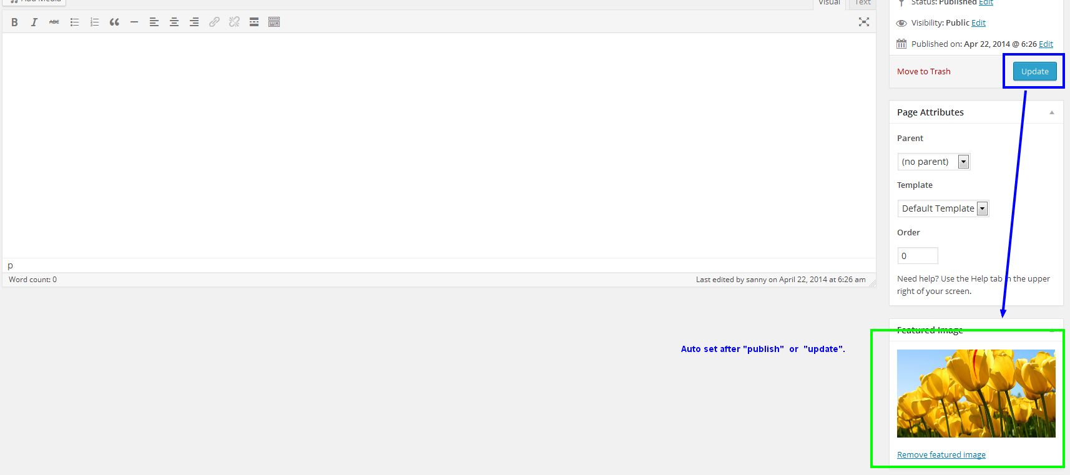This screenshot has height=475, width=1070.
Task: Click inside the empty editor content area
Action: coord(439,145)
